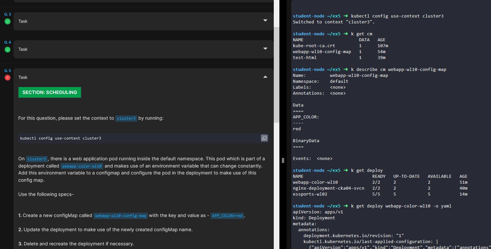The width and height of the screenshot is (491, 249).
Task: Expand the Q.4 Task panel
Action: (x=265, y=49)
